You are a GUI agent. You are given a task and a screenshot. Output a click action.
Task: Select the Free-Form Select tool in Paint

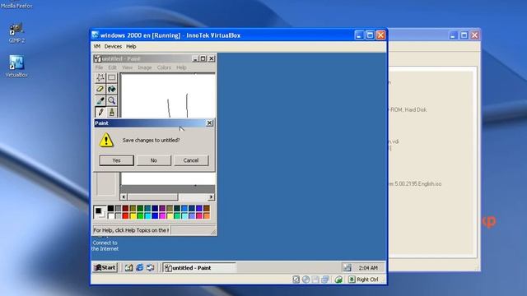click(100, 77)
